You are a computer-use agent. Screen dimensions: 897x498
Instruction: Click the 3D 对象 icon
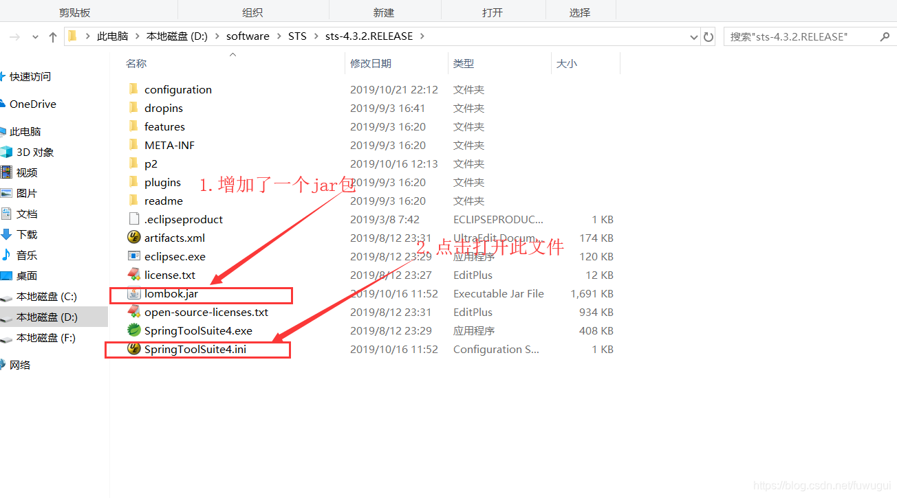(x=6, y=152)
